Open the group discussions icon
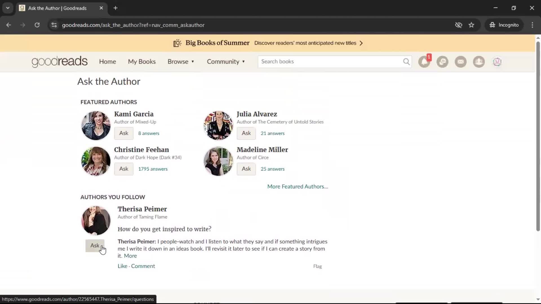The height and width of the screenshot is (304, 541). click(x=442, y=62)
